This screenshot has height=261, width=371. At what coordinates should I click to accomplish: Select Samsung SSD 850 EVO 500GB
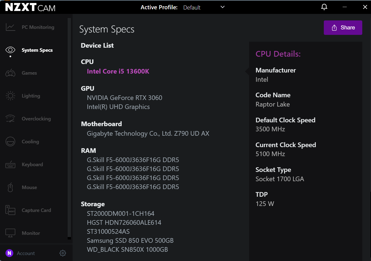coord(130,241)
